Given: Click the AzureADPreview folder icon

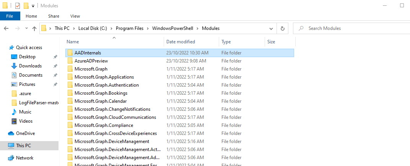Looking at the screenshot, I should point(70,61).
